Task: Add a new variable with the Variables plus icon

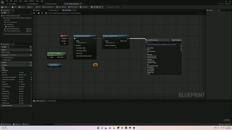Action: (31, 65)
